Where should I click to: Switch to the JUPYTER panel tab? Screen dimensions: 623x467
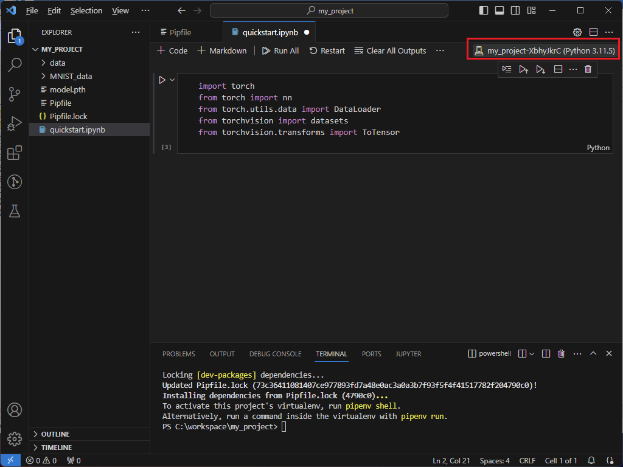click(x=408, y=354)
